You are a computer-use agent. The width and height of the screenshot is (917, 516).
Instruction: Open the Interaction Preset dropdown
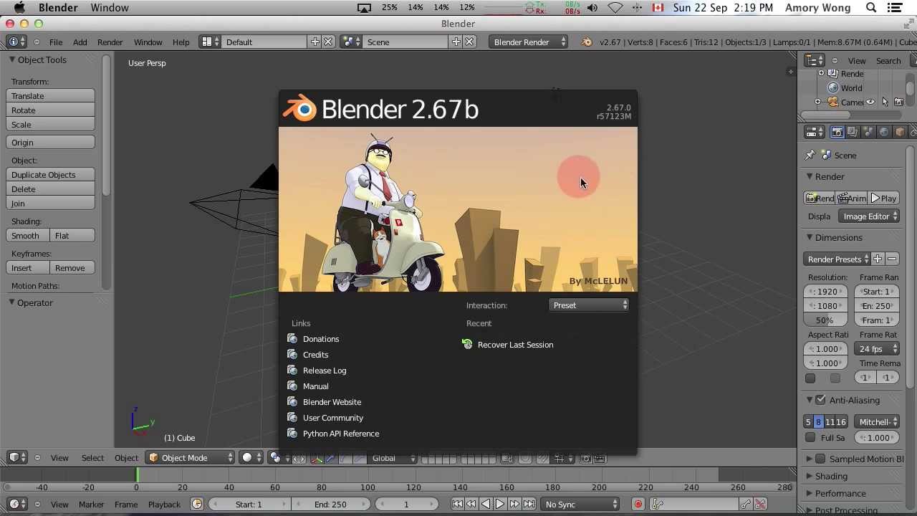[589, 305]
